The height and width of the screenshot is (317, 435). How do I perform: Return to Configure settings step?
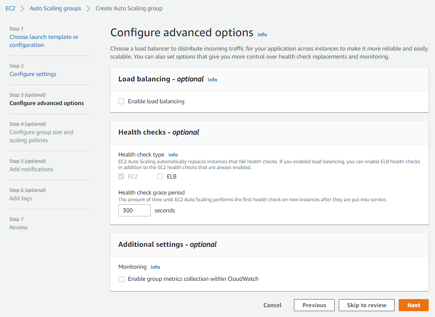pyautogui.click(x=33, y=74)
